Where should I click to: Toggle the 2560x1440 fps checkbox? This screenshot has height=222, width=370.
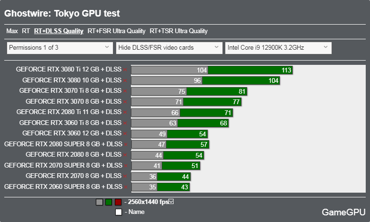(x=171, y=202)
